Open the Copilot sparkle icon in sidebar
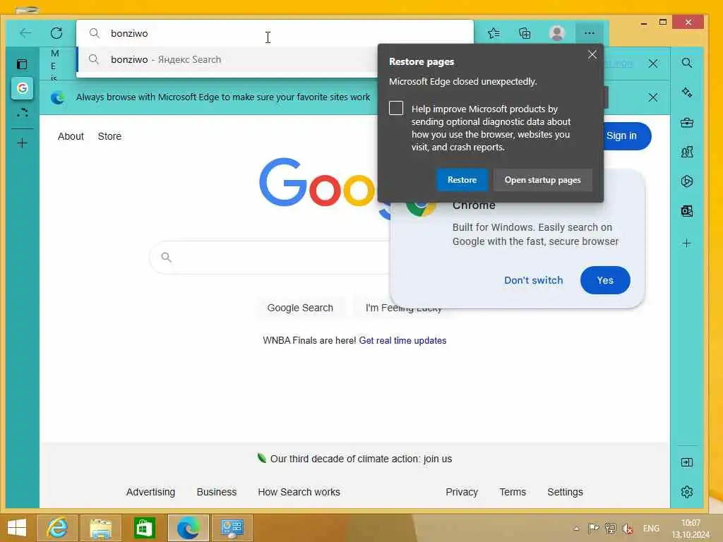Viewport: 723px width, 542px height. coord(686,92)
